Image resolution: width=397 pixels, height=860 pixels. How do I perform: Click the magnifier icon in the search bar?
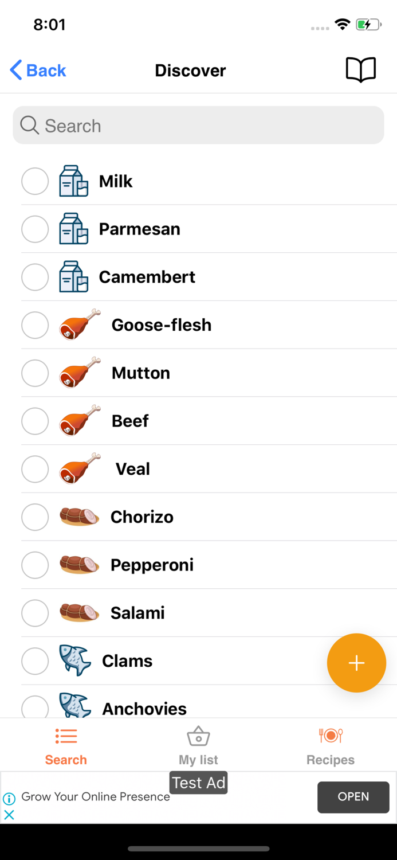[x=29, y=125]
